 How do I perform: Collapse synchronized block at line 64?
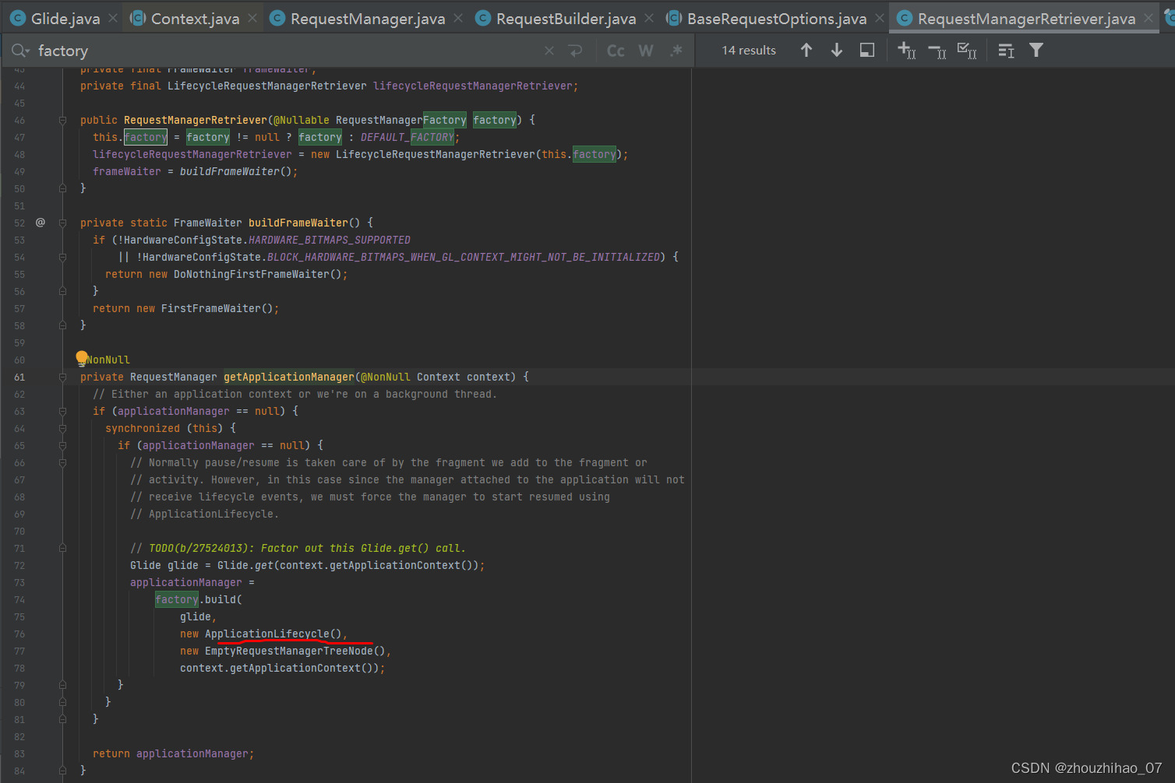62,428
